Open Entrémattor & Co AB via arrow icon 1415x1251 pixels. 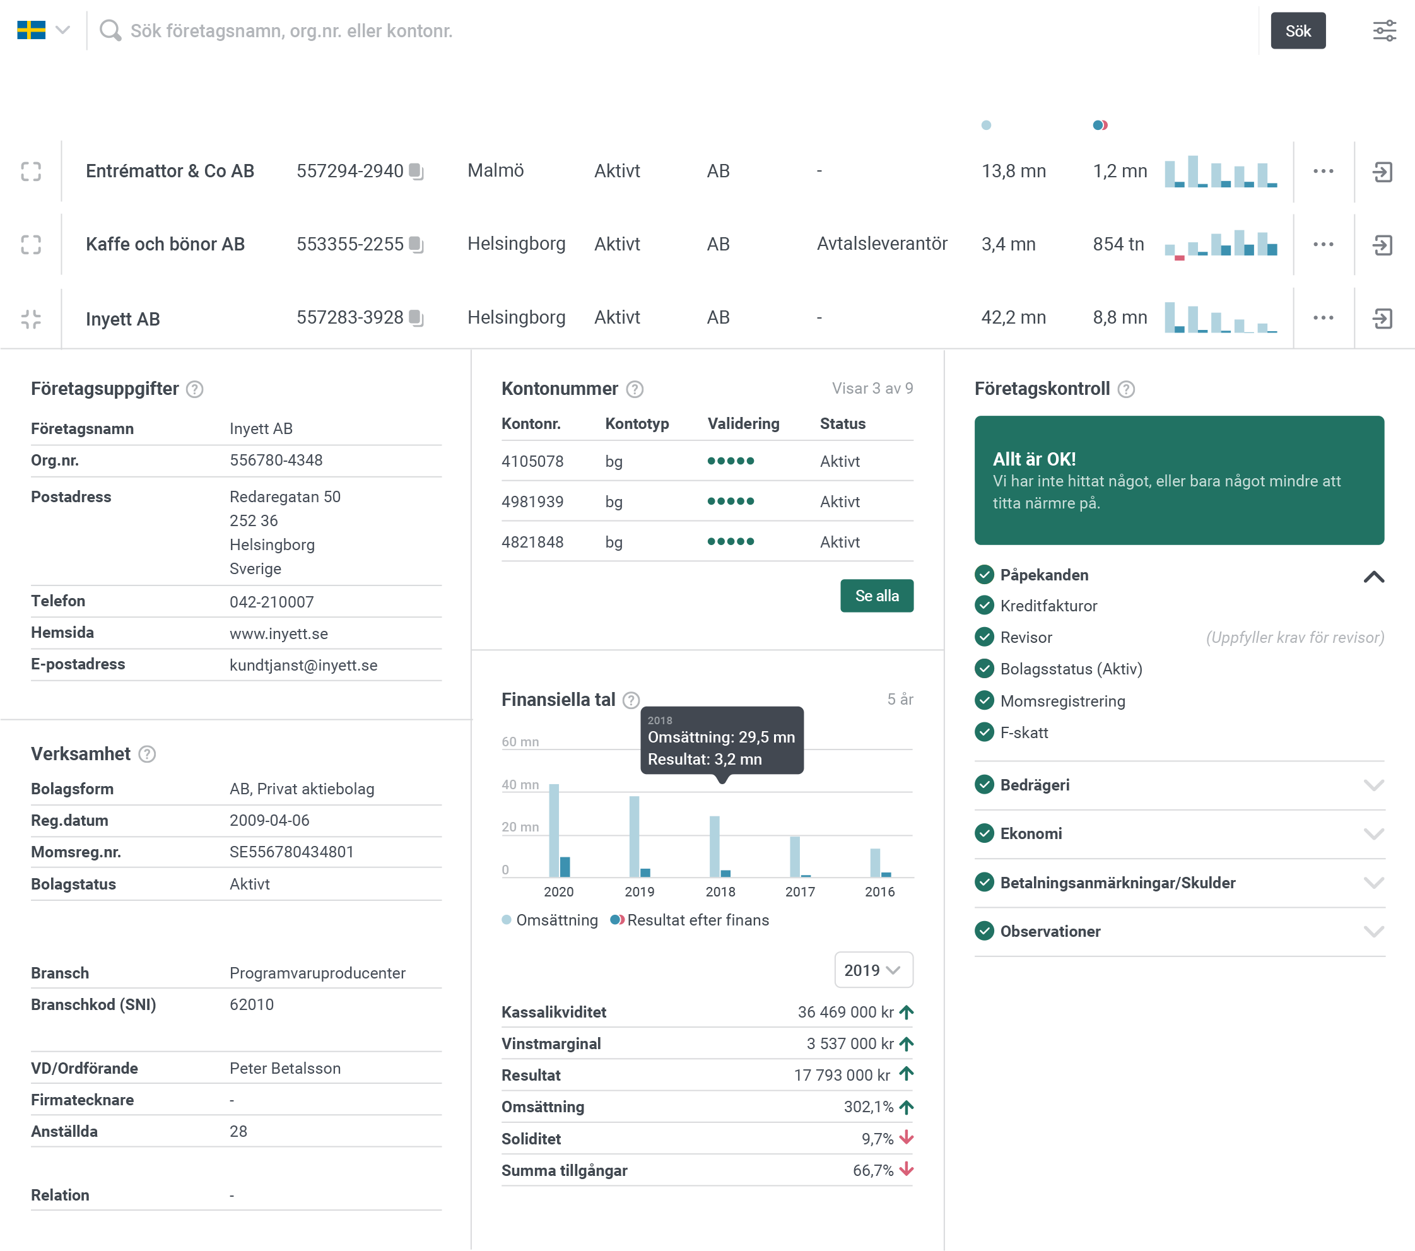(x=1382, y=172)
